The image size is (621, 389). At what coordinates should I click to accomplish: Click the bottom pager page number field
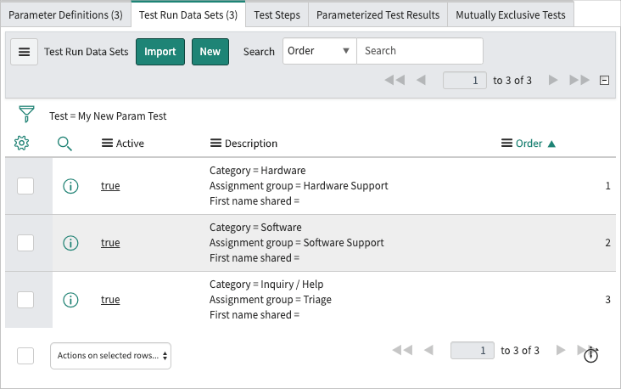click(x=472, y=351)
